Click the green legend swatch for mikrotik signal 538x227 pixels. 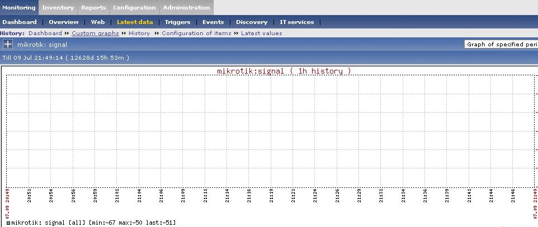click(x=8, y=223)
